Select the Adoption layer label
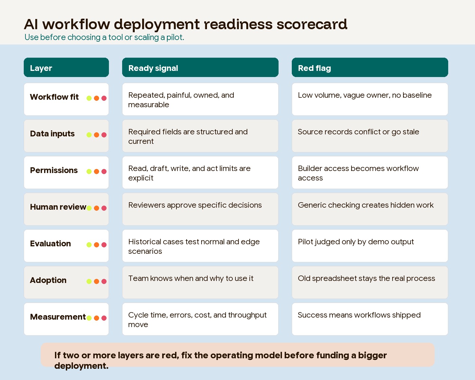 (48, 280)
